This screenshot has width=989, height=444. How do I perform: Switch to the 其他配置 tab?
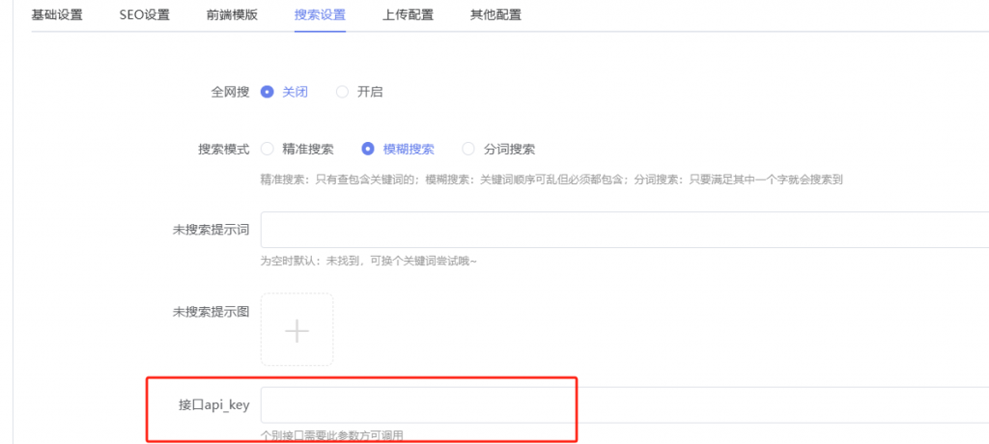click(495, 15)
